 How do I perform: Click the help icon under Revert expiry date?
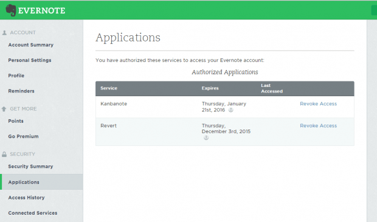tap(206, 138)
